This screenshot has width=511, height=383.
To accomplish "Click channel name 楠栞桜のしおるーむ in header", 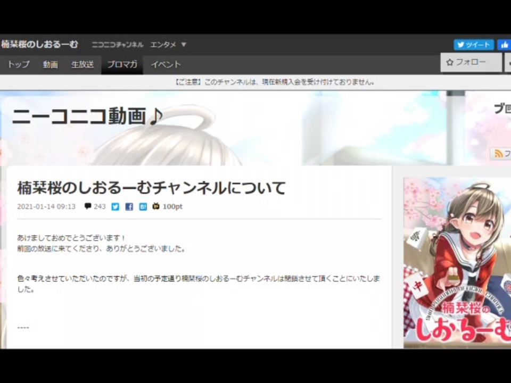I will pyautogui.click(x=39, y=44).
